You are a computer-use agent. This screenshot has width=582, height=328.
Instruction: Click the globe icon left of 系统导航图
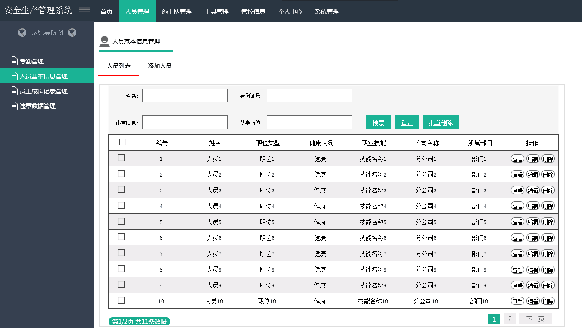click(22, 33)
